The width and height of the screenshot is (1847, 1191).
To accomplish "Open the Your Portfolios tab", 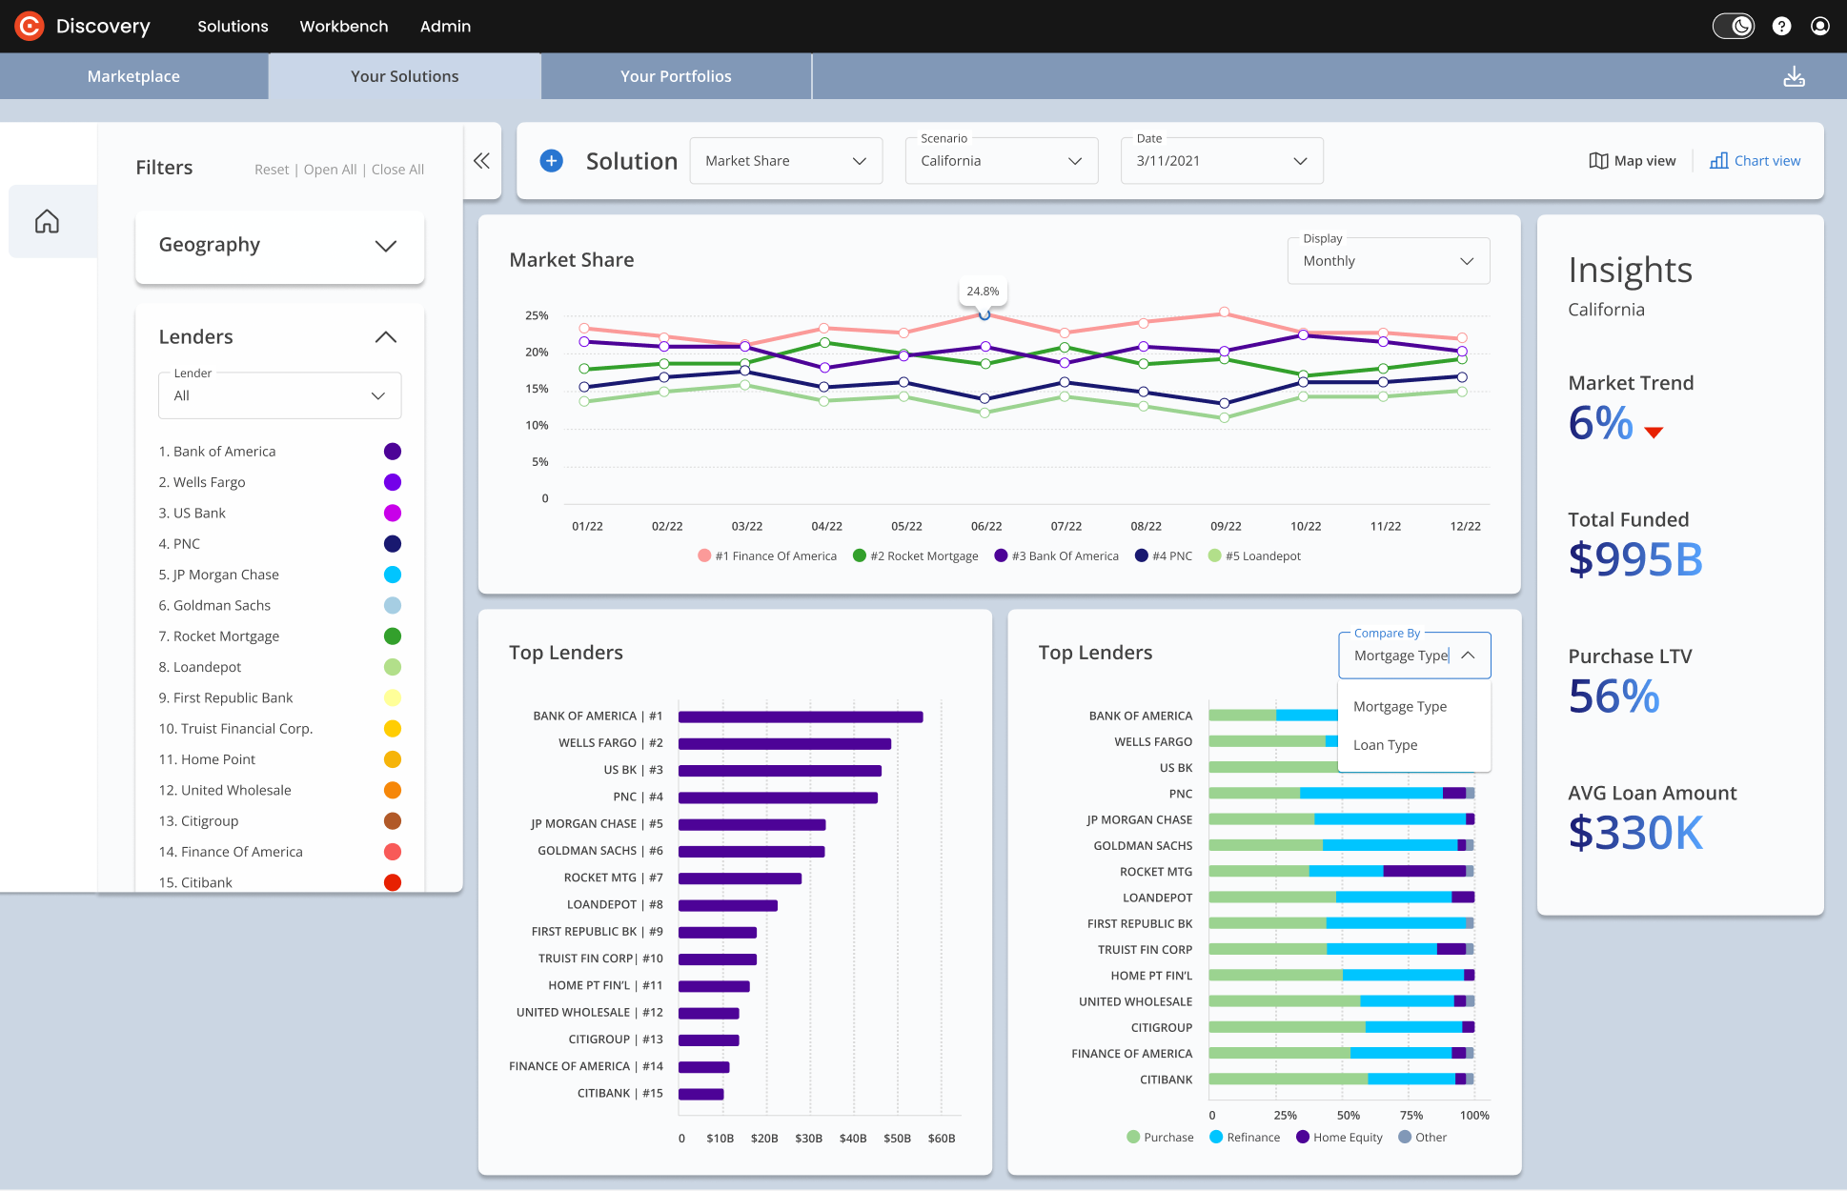I will click(x=676, y=76).
